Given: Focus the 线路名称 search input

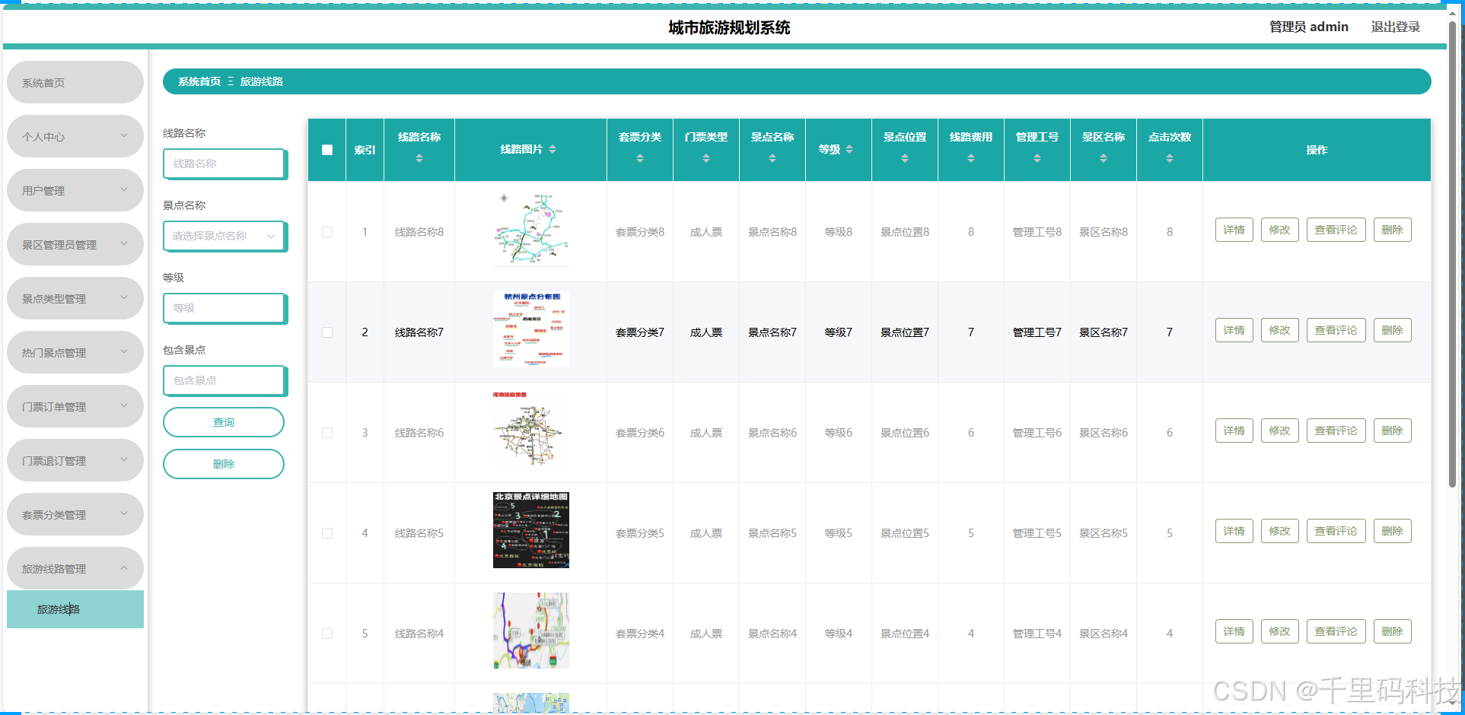Looking at the screenshot, I should [x=225, y=164].
